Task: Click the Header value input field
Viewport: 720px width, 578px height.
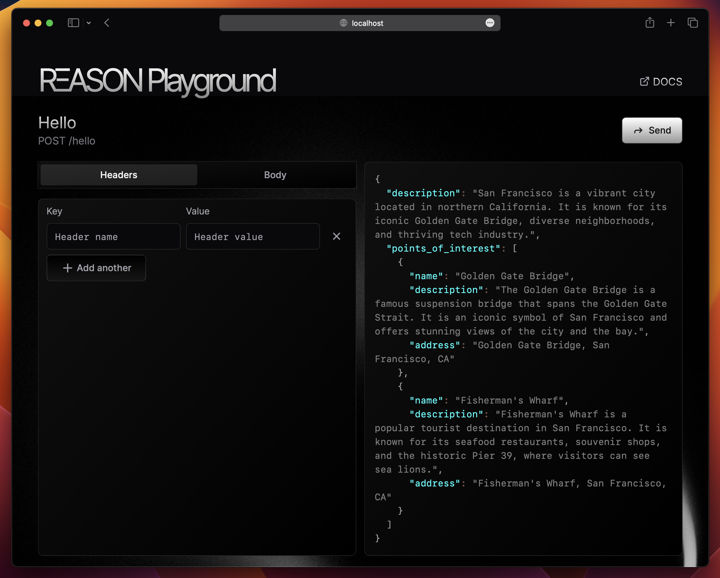Action: click(x=253, y=237)
